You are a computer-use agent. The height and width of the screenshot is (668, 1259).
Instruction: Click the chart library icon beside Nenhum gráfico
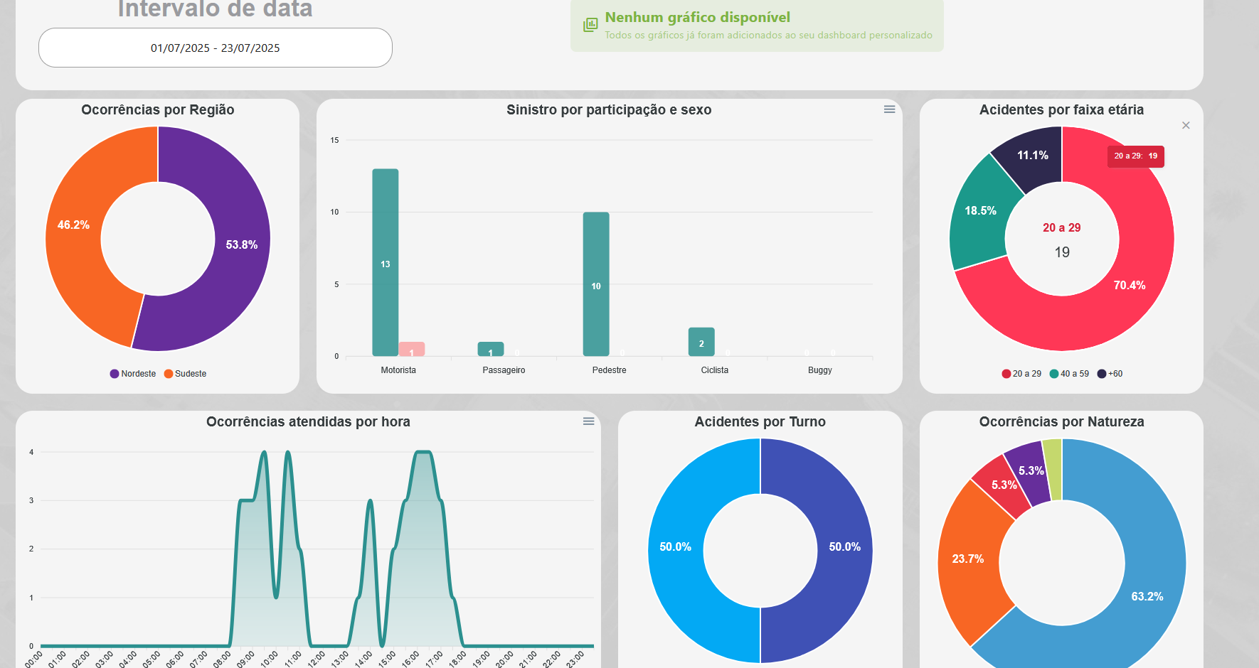[x=590, y=26]
